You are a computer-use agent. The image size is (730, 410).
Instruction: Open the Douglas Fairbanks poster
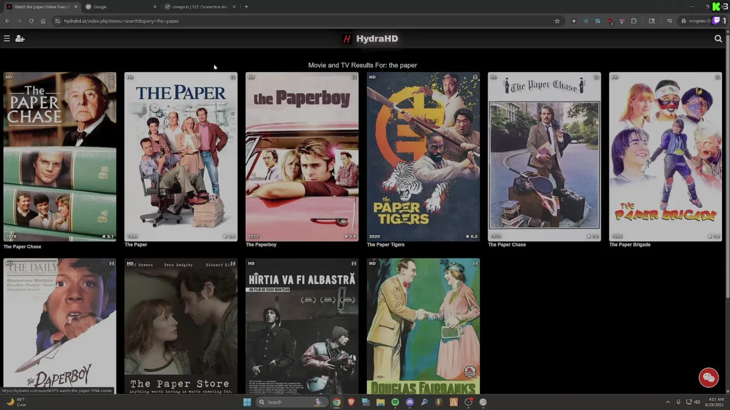click(x=423, y=326)
